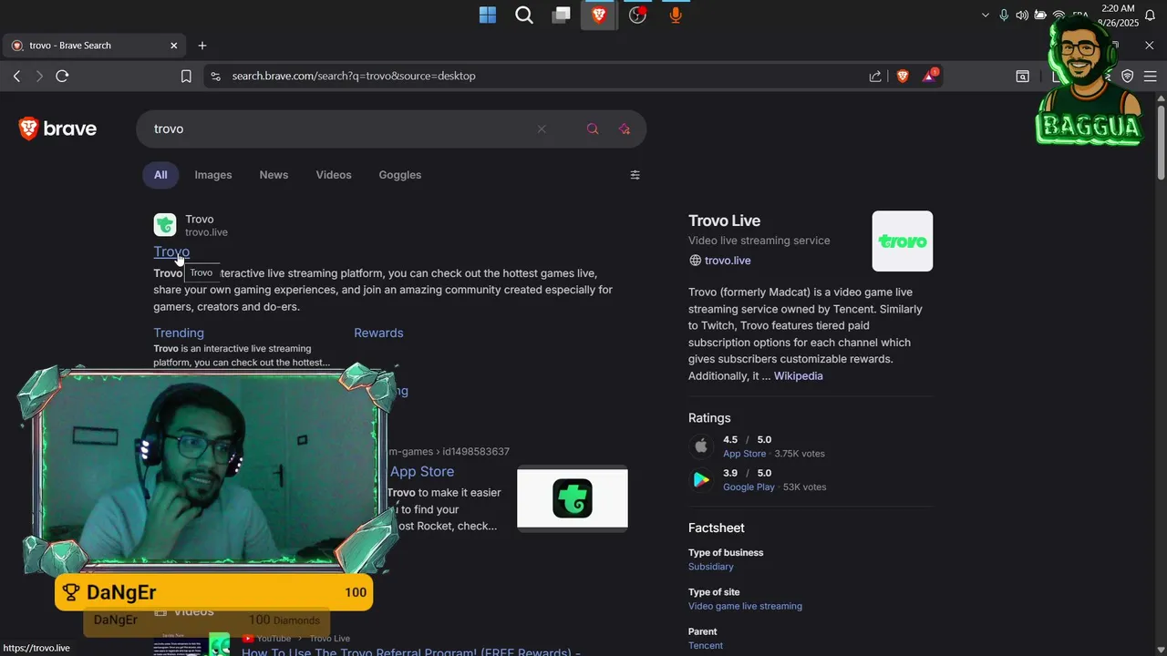Open Brave Rewards triangle icon
This screenshot has width=1167, height=656.
[x=929, y=77]
